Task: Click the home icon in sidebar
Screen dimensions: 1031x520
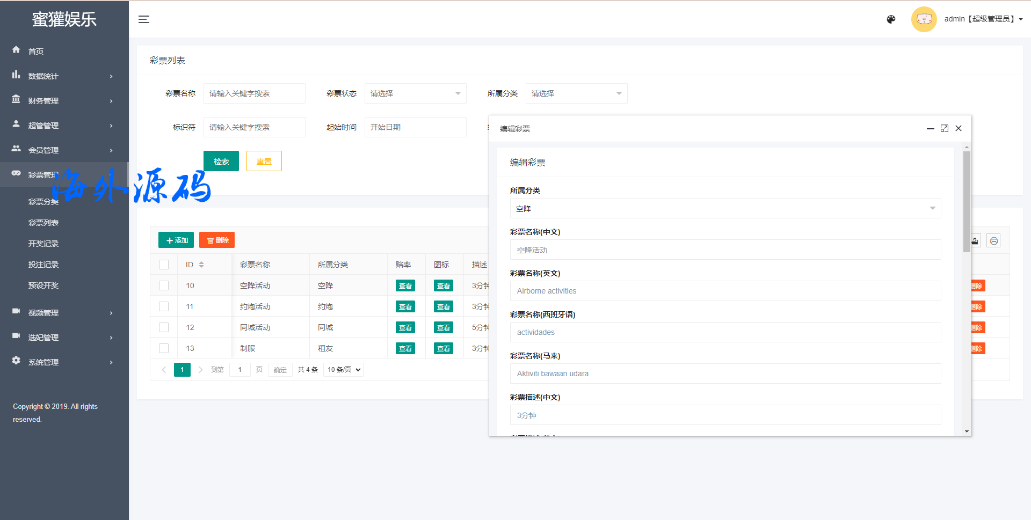Action: [x=16, y=50]
